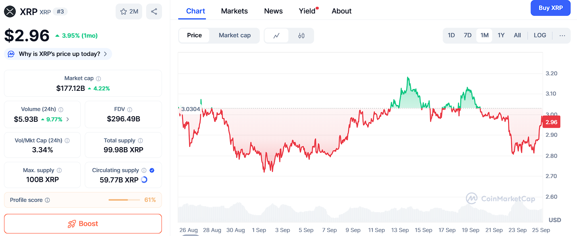Click the 1 Sep date label on chart axis

259,230
